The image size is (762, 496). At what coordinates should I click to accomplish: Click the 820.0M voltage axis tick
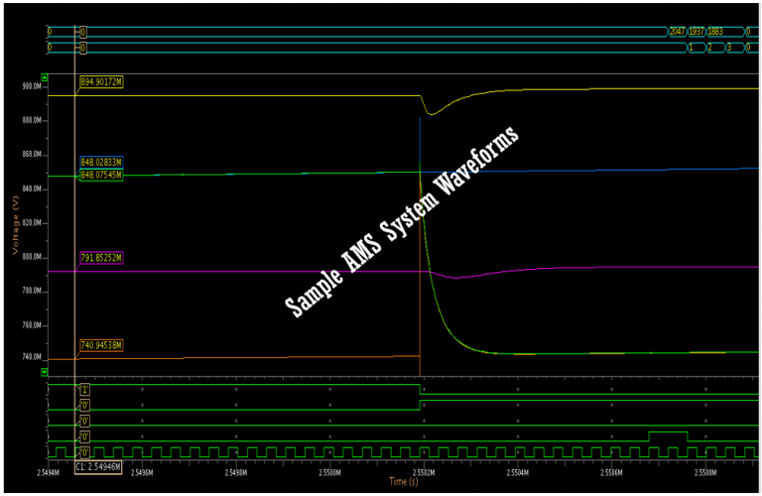[x=32, y=223]
